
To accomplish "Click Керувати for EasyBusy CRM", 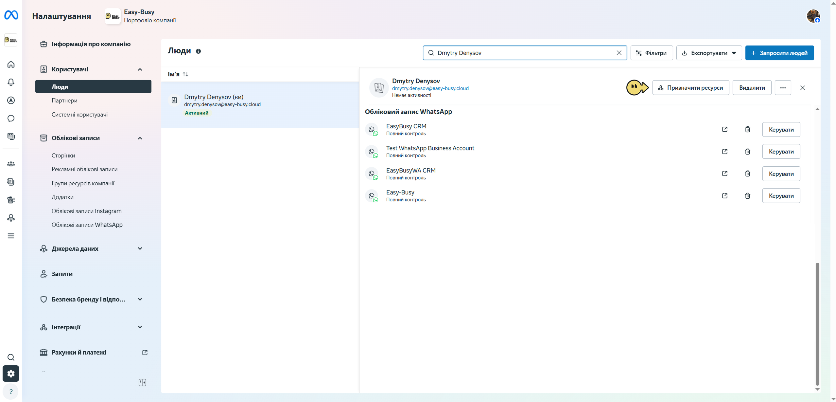I will click(781, 129).
